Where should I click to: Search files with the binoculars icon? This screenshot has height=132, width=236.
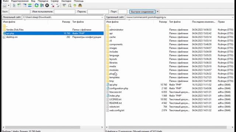tap(80, 5)
